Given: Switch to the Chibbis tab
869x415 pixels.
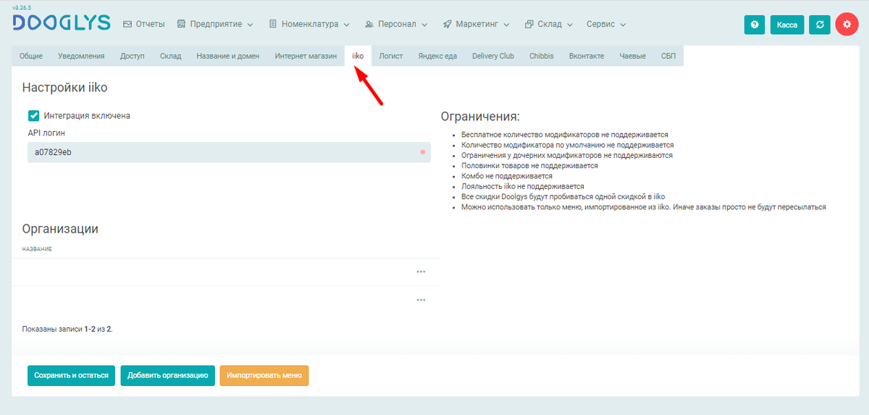Looking at the screenshot, I should (542, 56).
